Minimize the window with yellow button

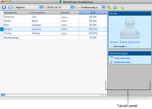click(x=6, y=2)
